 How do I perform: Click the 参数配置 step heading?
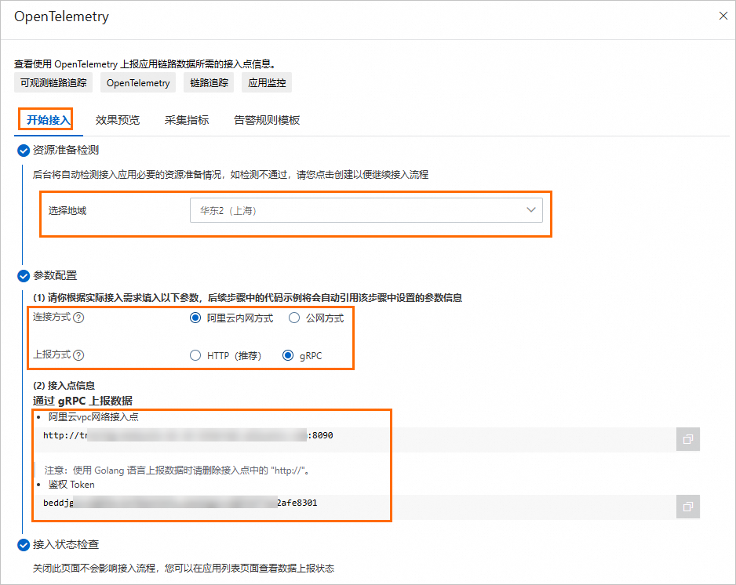(55, 275)
